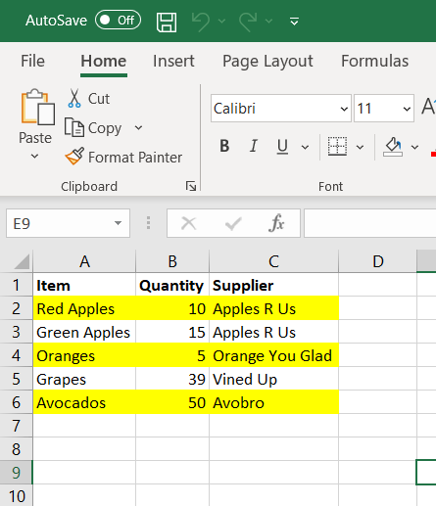Viewport: 436px width, 506px height.
Task: Click the Copy button
Action: [93, 127]
